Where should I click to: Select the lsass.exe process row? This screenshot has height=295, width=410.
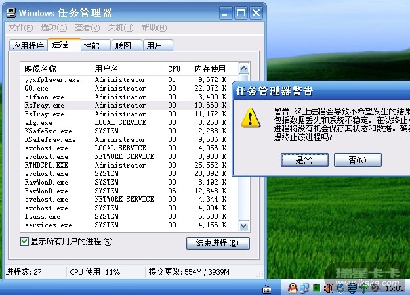pyautogui.click(x=125, y=216)
